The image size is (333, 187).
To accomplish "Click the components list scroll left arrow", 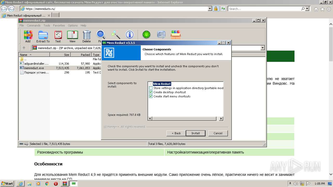I will (x=150, y=119).
